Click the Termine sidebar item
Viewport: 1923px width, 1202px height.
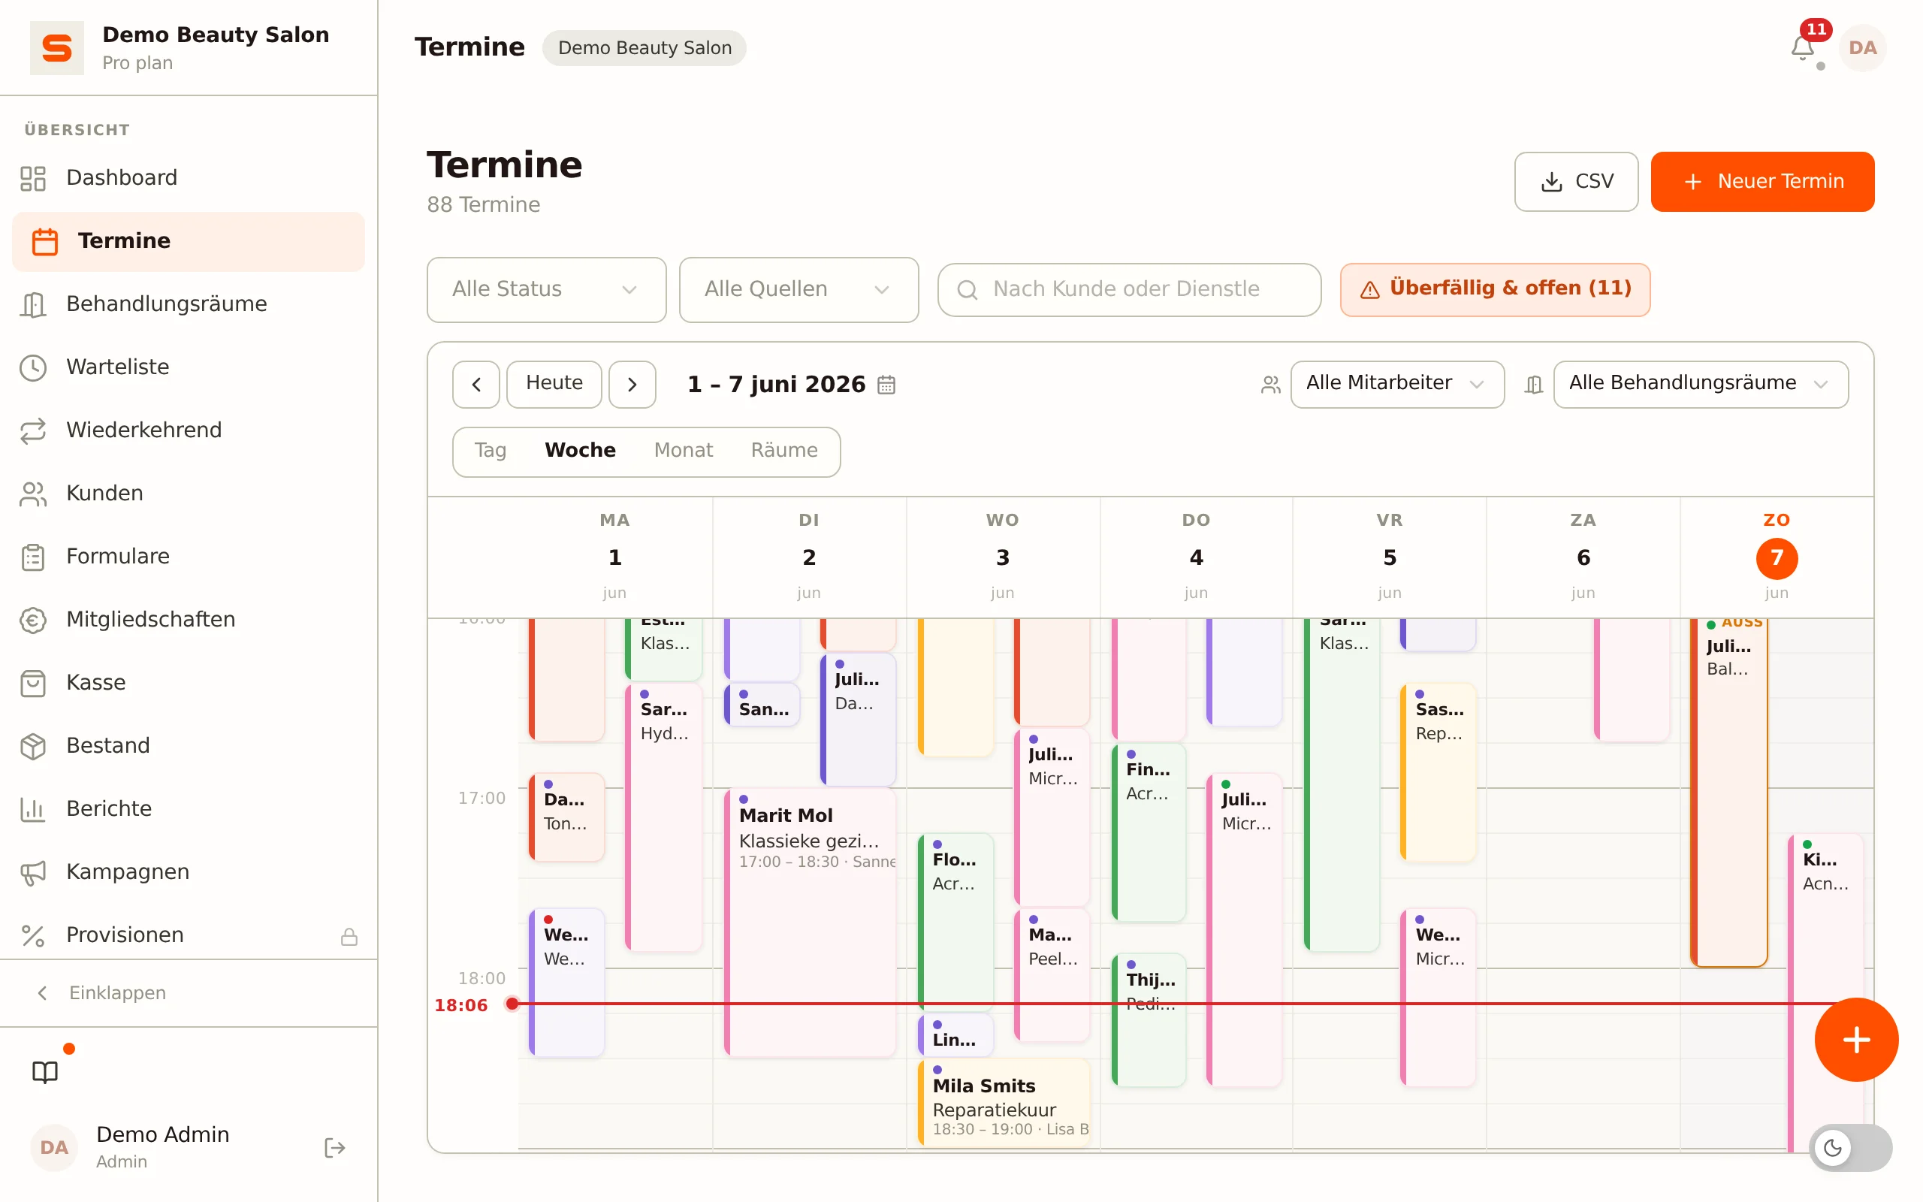[x=189, y=241]
